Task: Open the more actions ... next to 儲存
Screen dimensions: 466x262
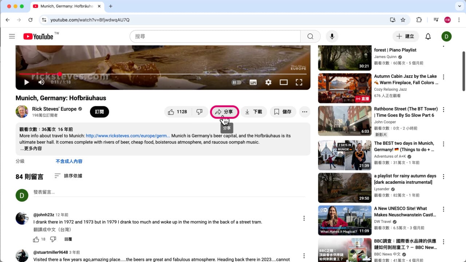Action: pyautogui.click(x=304, y=112)
